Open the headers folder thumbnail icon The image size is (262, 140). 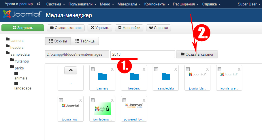pos(134,77)
